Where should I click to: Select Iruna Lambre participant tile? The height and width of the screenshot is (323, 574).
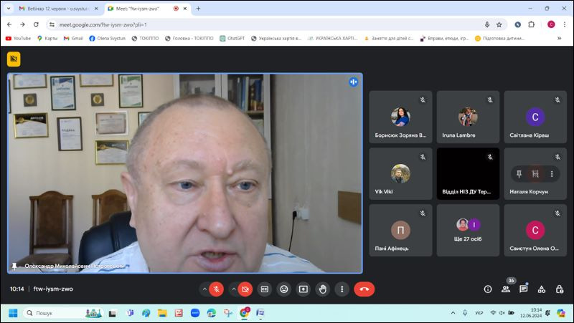(468, 117)
